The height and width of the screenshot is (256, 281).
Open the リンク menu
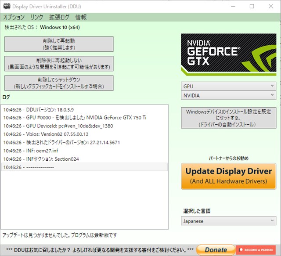pos(36,17)
